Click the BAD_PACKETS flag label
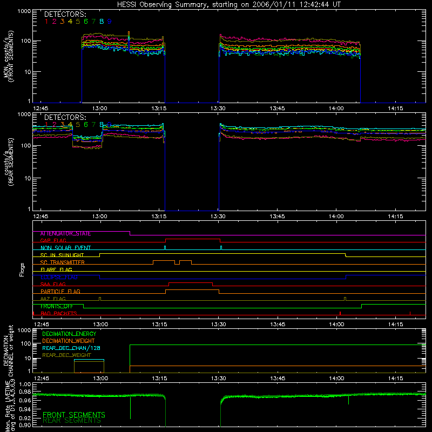The width and height of the screenshot is (432, 432). tap(59, 313)
